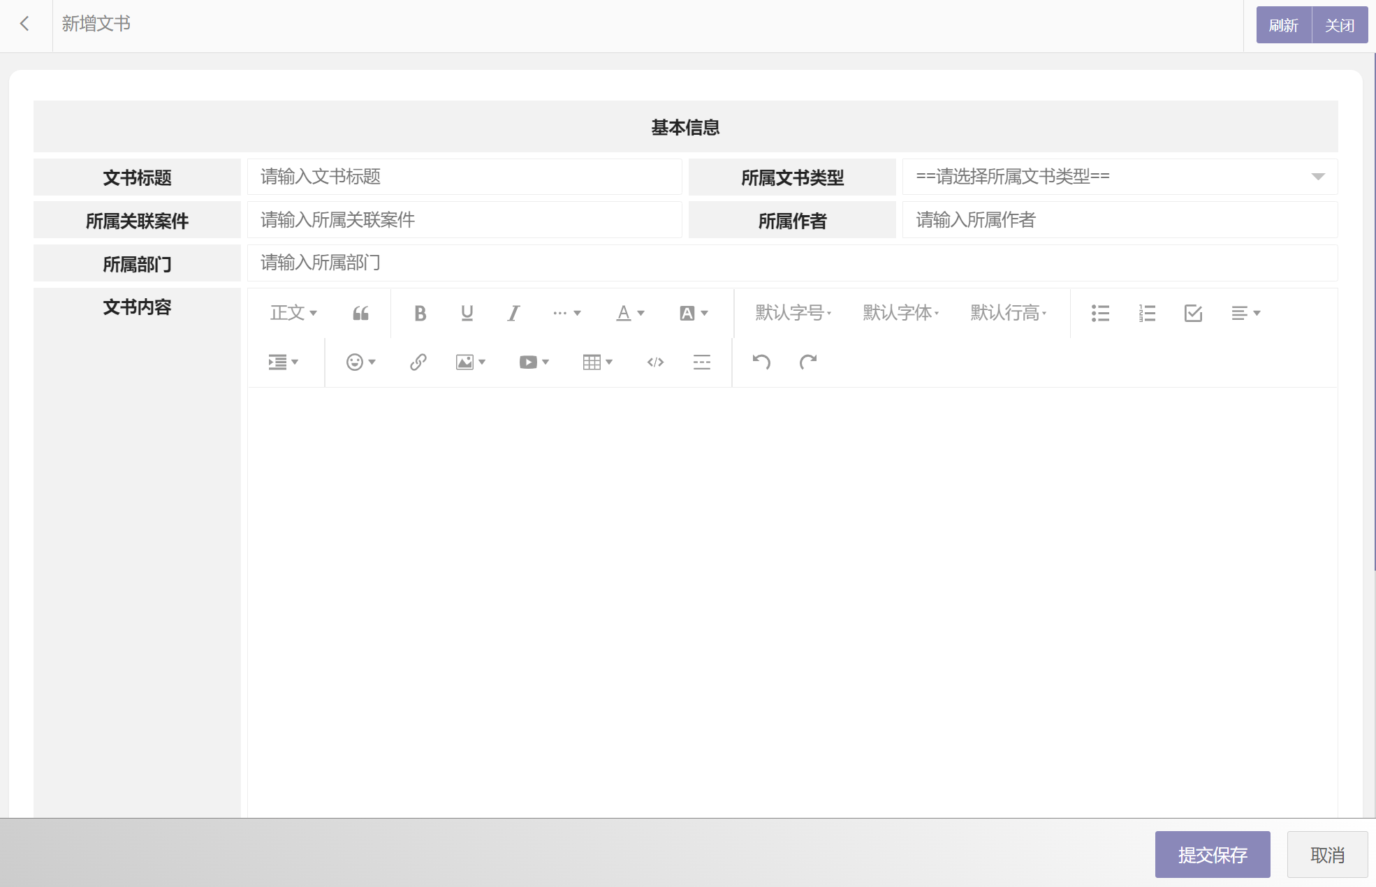Click the 文书标题 input field
Image resolution: width=1376 pixels, height=887 pixels.
pyautogui.click(x=464, y=177)
